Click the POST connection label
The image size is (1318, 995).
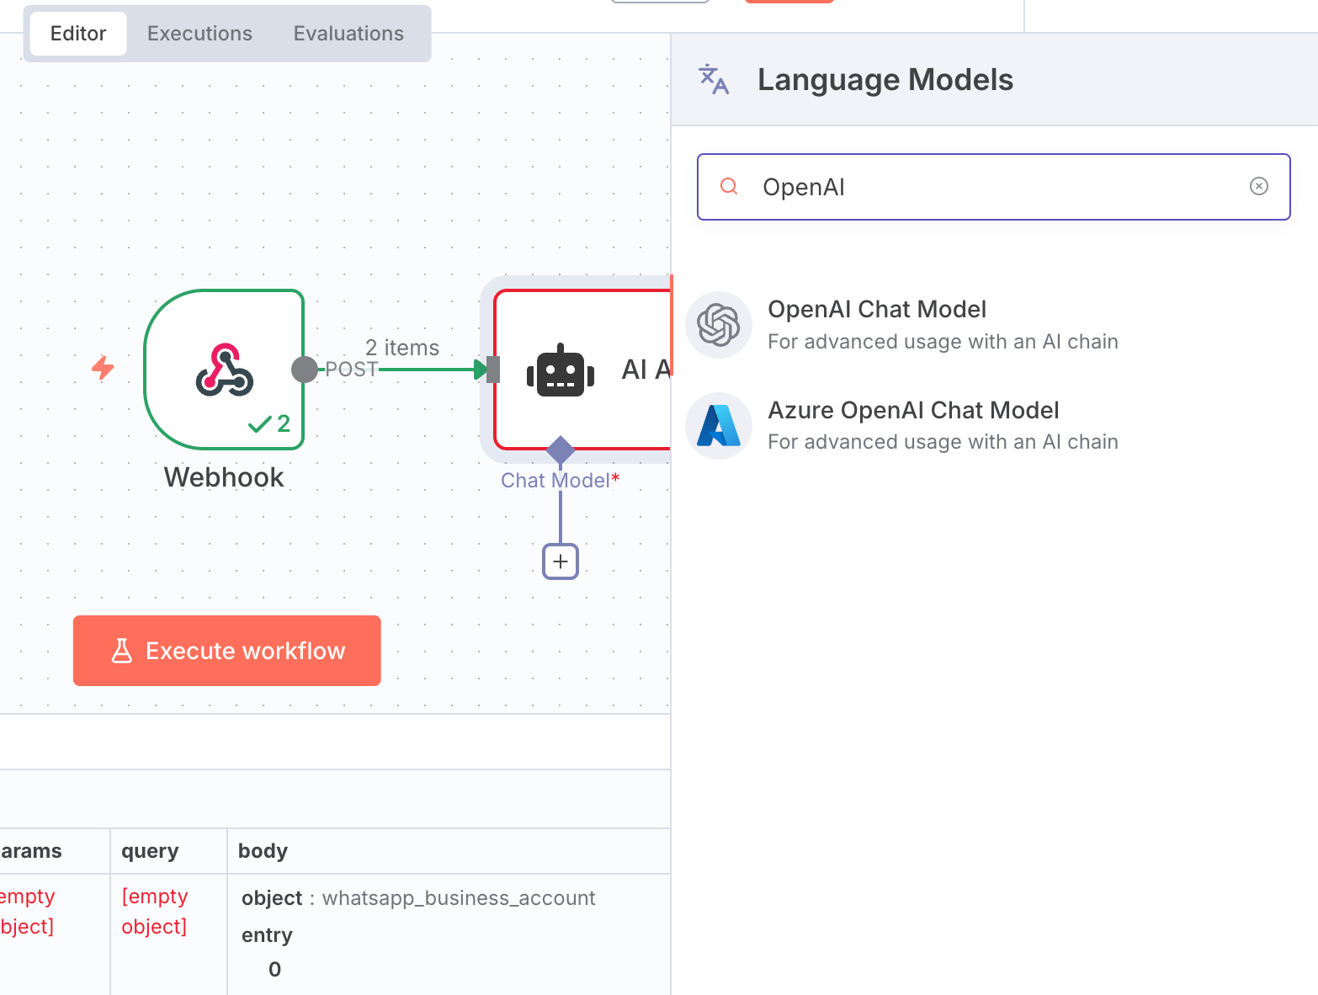tap(352, 370)
